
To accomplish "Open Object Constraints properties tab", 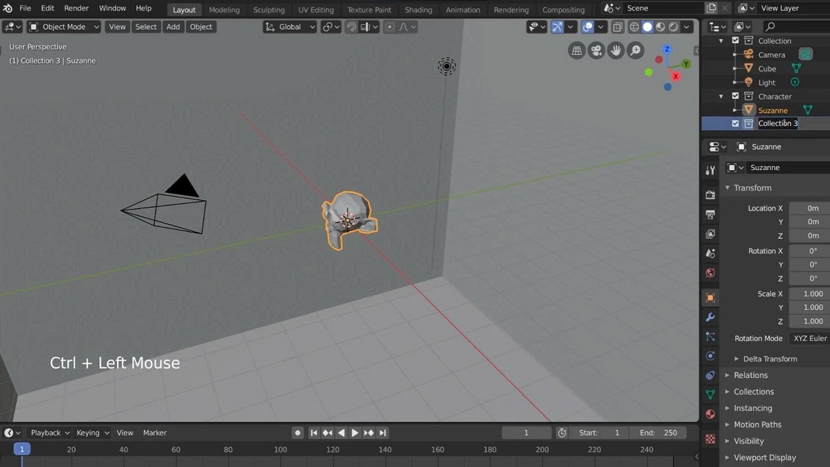I will click(x=710, y=375).
